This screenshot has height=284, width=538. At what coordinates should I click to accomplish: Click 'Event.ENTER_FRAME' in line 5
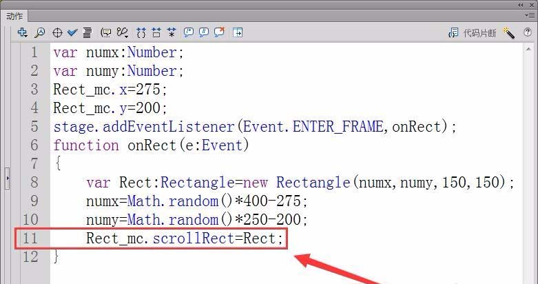[x=313, y=127]
